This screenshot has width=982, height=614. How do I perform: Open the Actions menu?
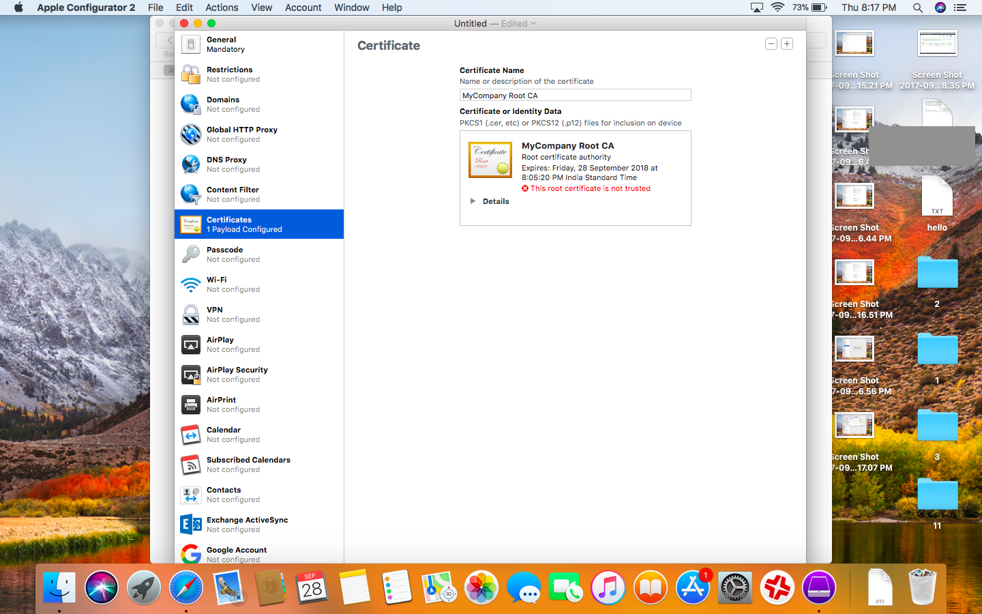pyautogui.click(x=222, y=8)
